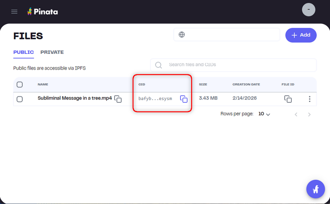Expand the Rows per page dropdown
Screen dimensions: 330x204
coord(264,114)
